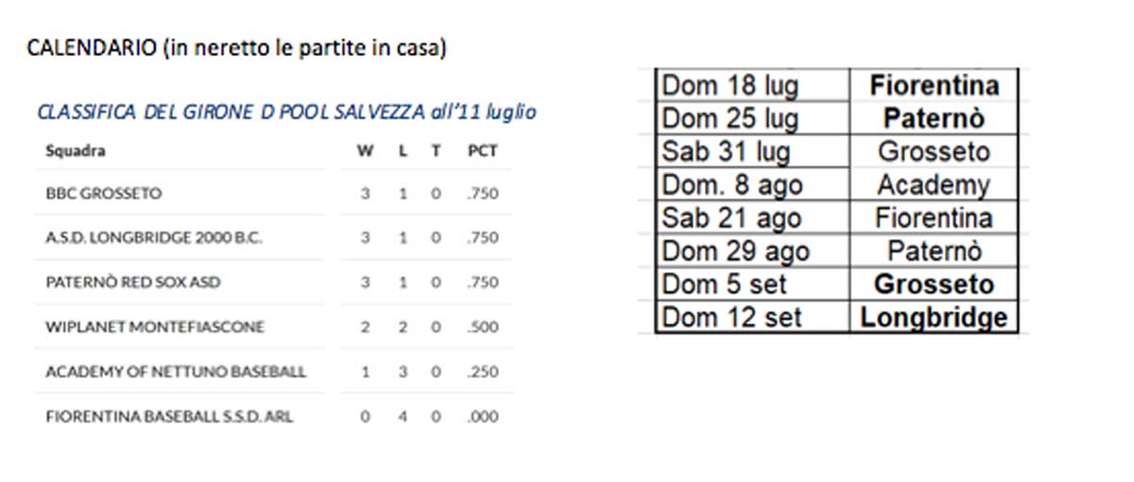The image size is (1134, 482).
Task: Click the Dom 18 lug date cell
Action: tap(730, 86)
